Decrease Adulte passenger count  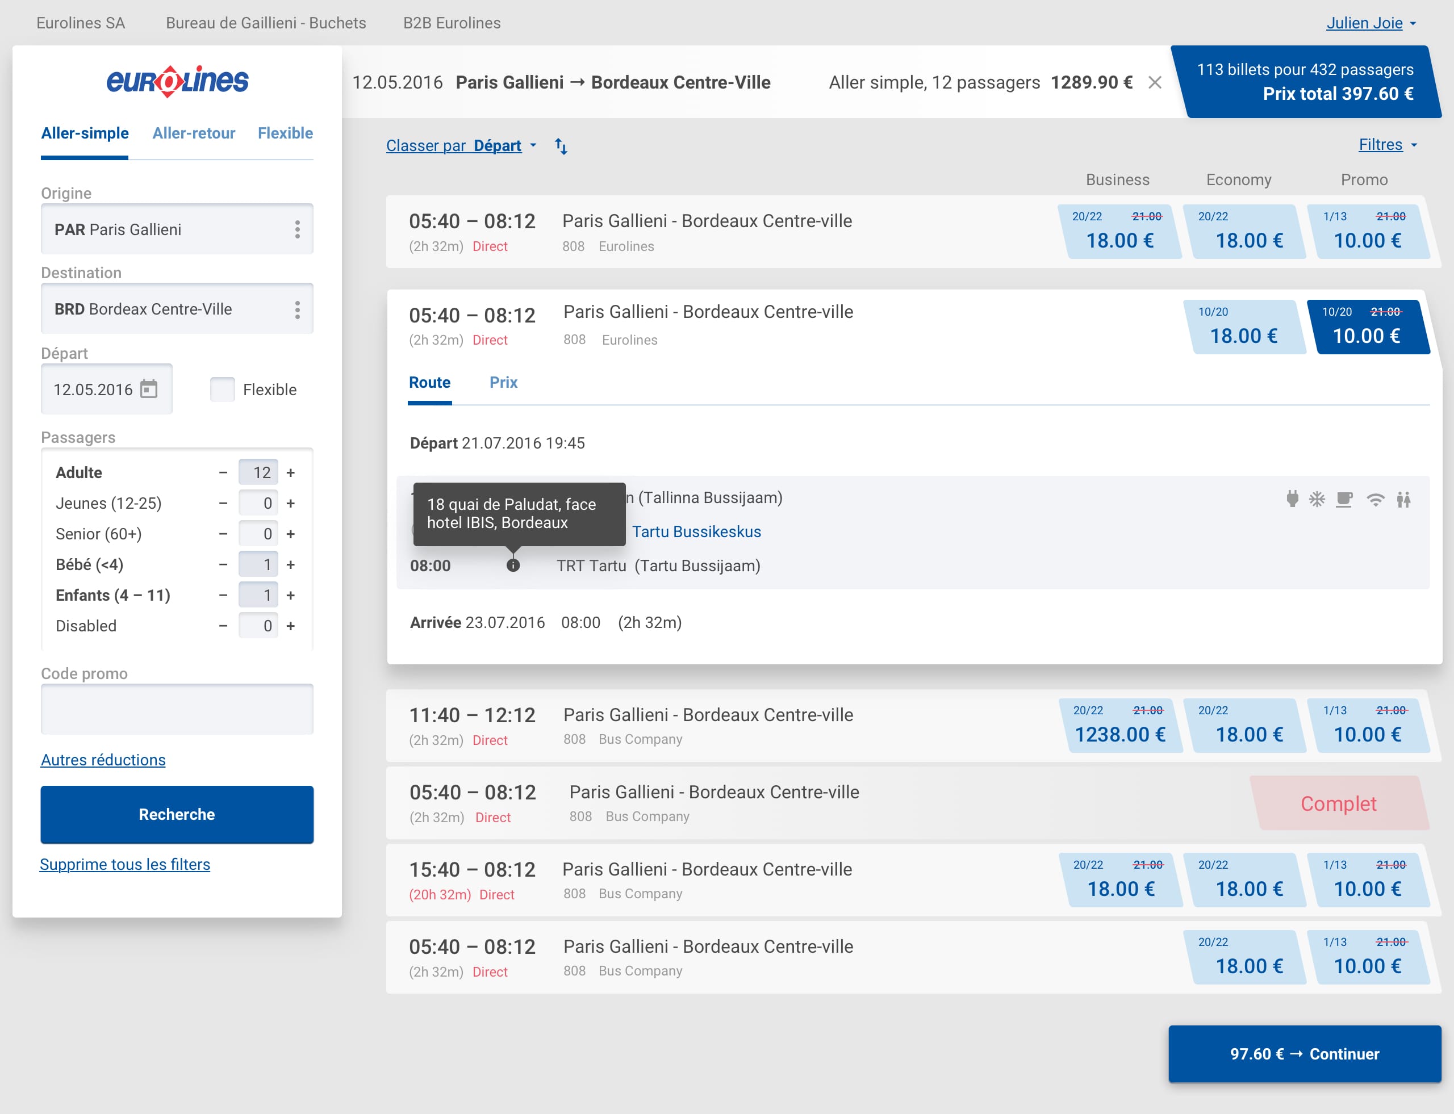click(223, 473)
